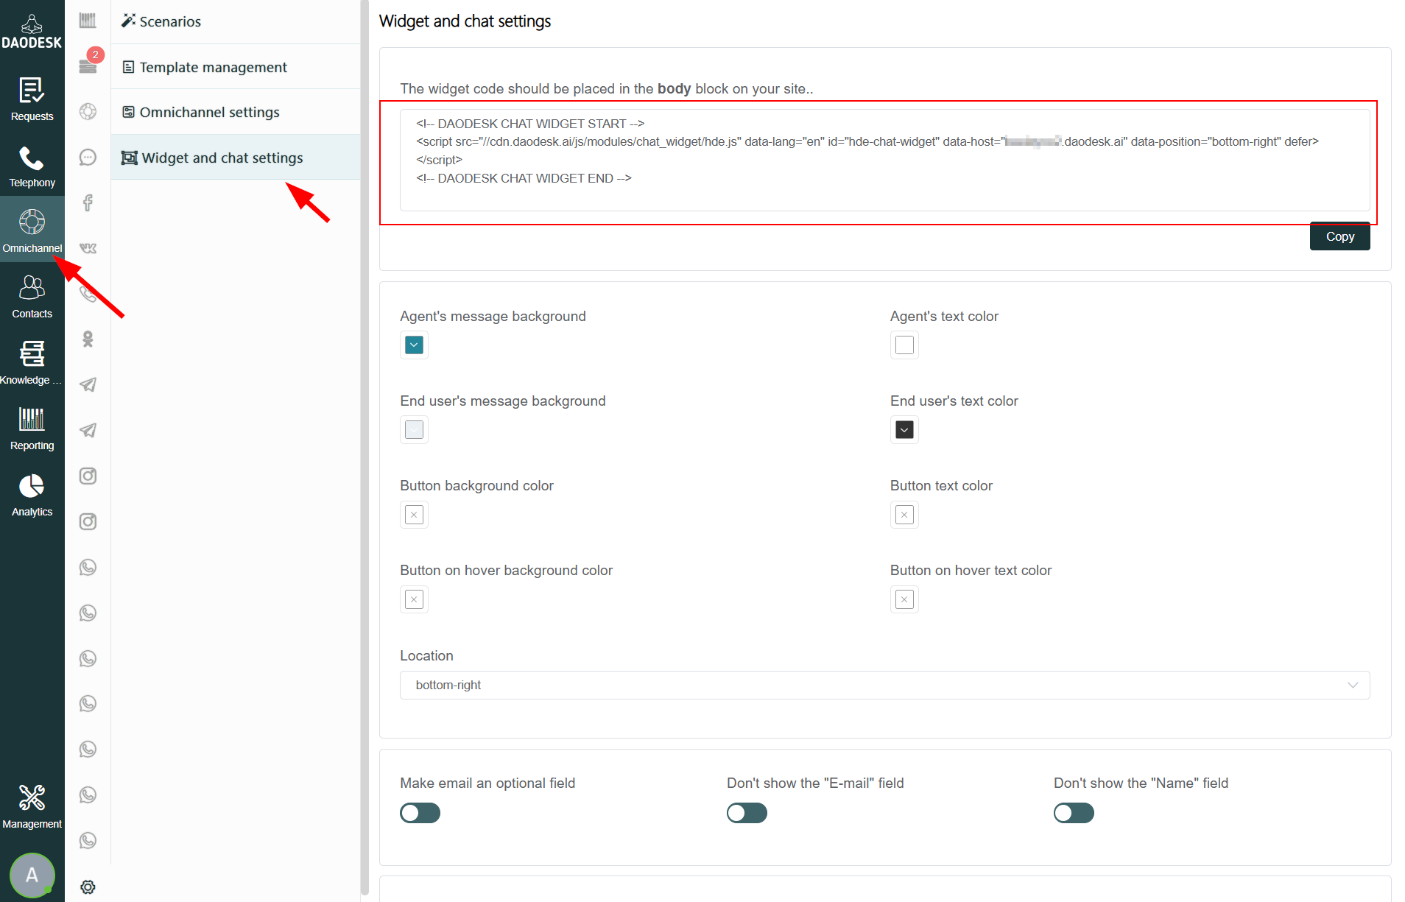
Task: Click the gear settings icon in icon strip
Action: (x=88, y=887)
